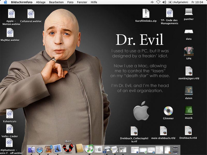
Task: Select the Volks-Lieder webloc icon
Action: coord(10,129)
